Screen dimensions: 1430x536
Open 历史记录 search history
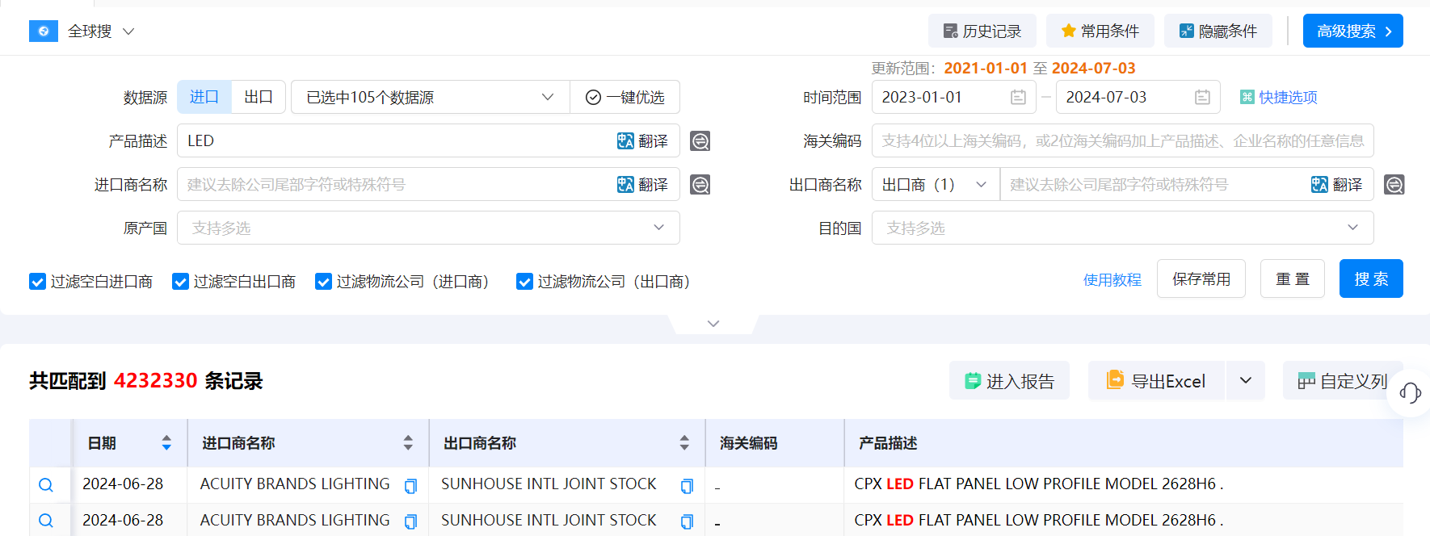(x=982, y=31)
